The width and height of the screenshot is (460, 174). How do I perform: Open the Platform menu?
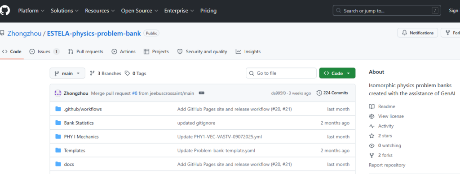point(31,11)
